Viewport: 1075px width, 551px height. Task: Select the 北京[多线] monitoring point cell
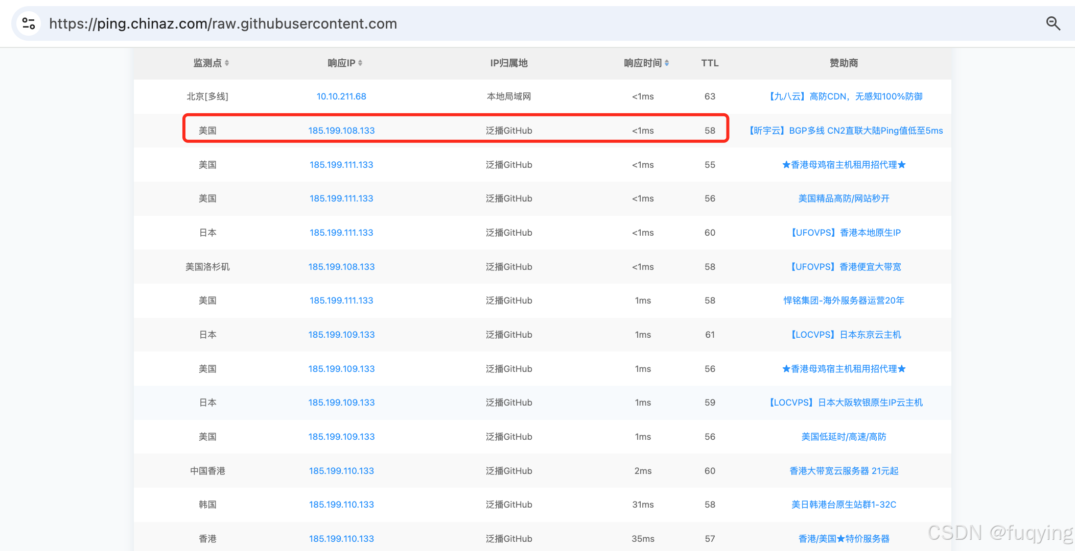pos(207,96)
